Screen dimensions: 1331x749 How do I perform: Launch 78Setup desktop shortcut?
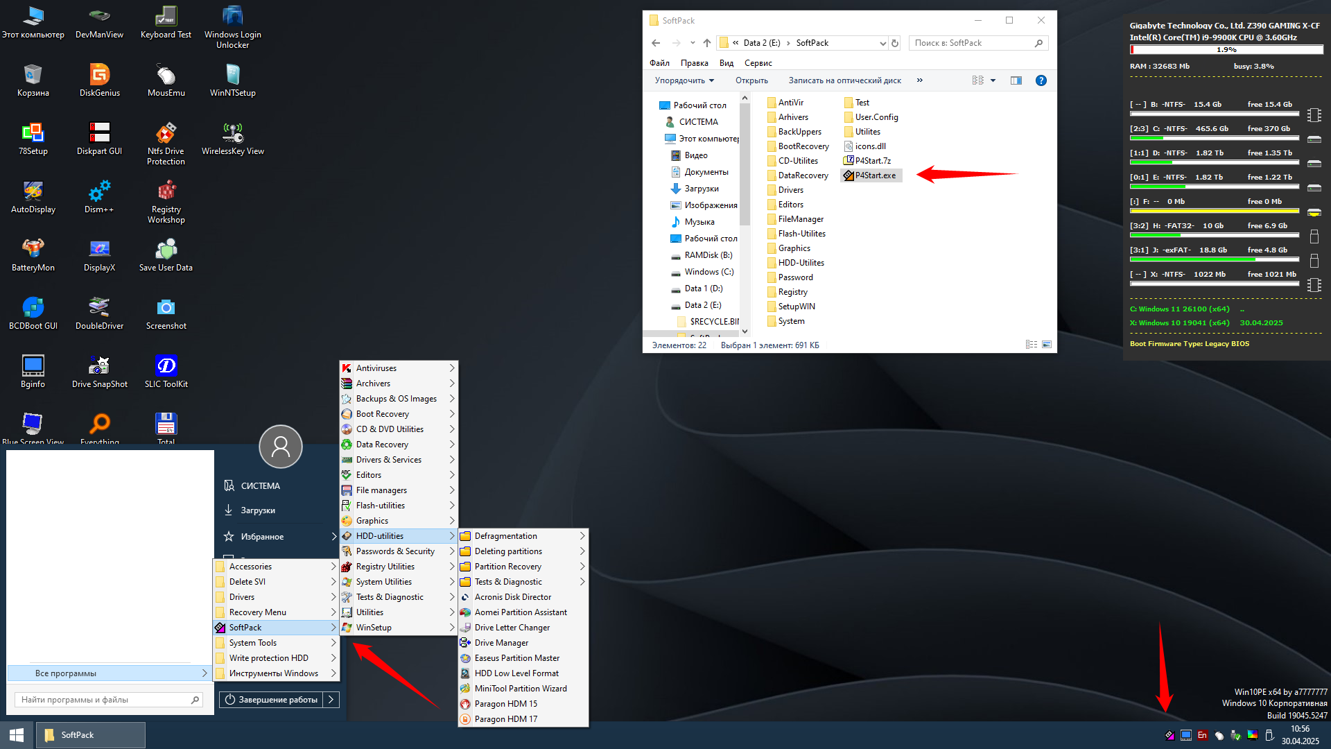click(33, 139)
